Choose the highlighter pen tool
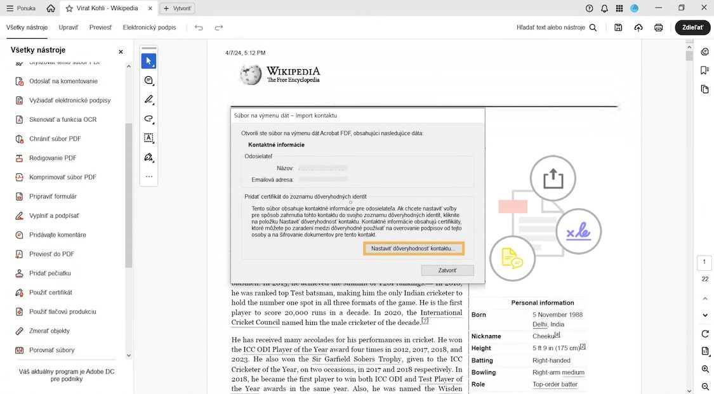 pyautogui.click(x=149, y=100)
